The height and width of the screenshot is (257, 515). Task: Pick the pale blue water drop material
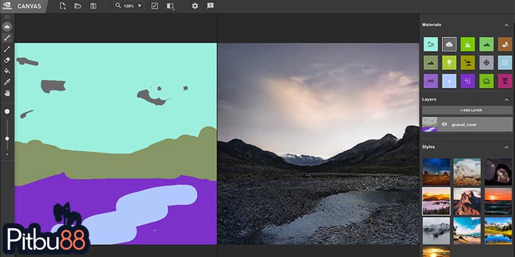pos(449,81)
